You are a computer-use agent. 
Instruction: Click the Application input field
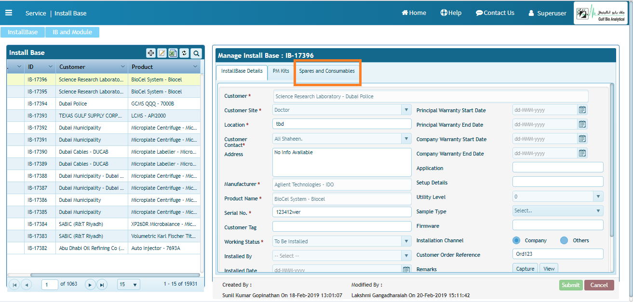(558, 168)
